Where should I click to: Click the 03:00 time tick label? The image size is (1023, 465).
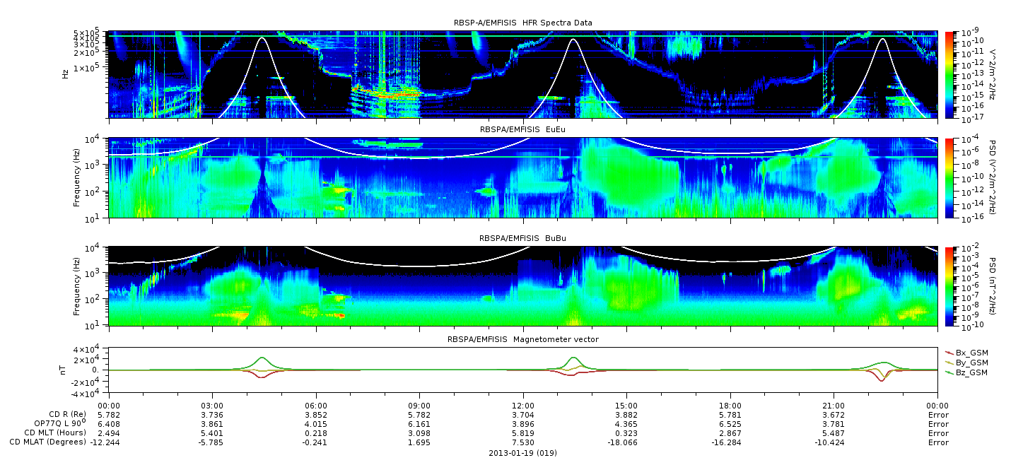pyautogui.click(x=212, y=405)
